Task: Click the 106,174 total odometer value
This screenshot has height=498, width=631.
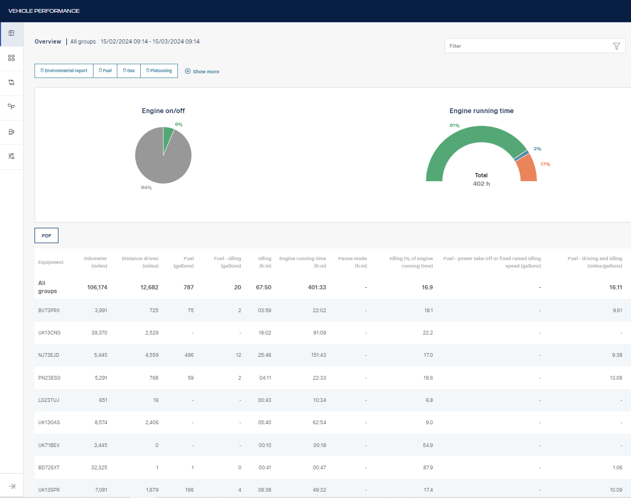Action: (97, 287)
